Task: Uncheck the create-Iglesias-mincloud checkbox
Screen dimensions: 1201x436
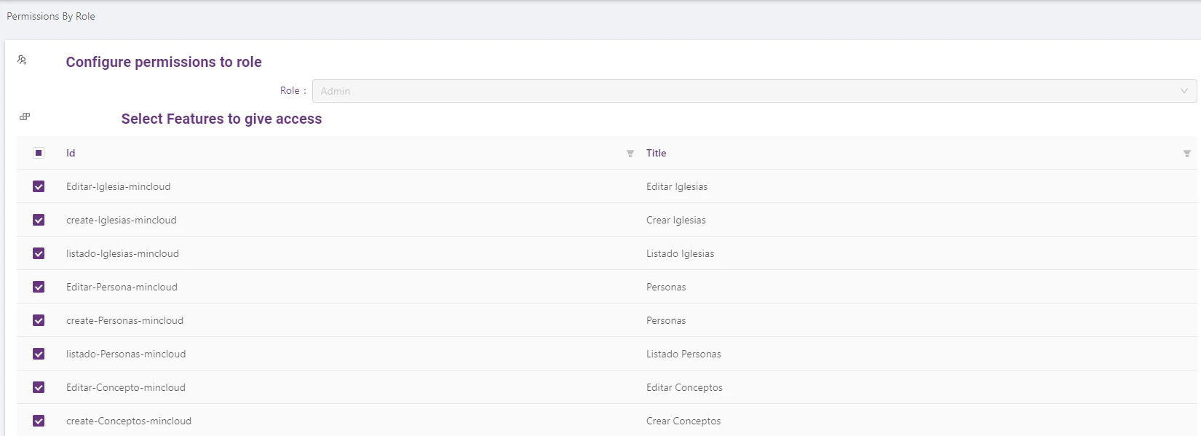Action: pos(39,220)
